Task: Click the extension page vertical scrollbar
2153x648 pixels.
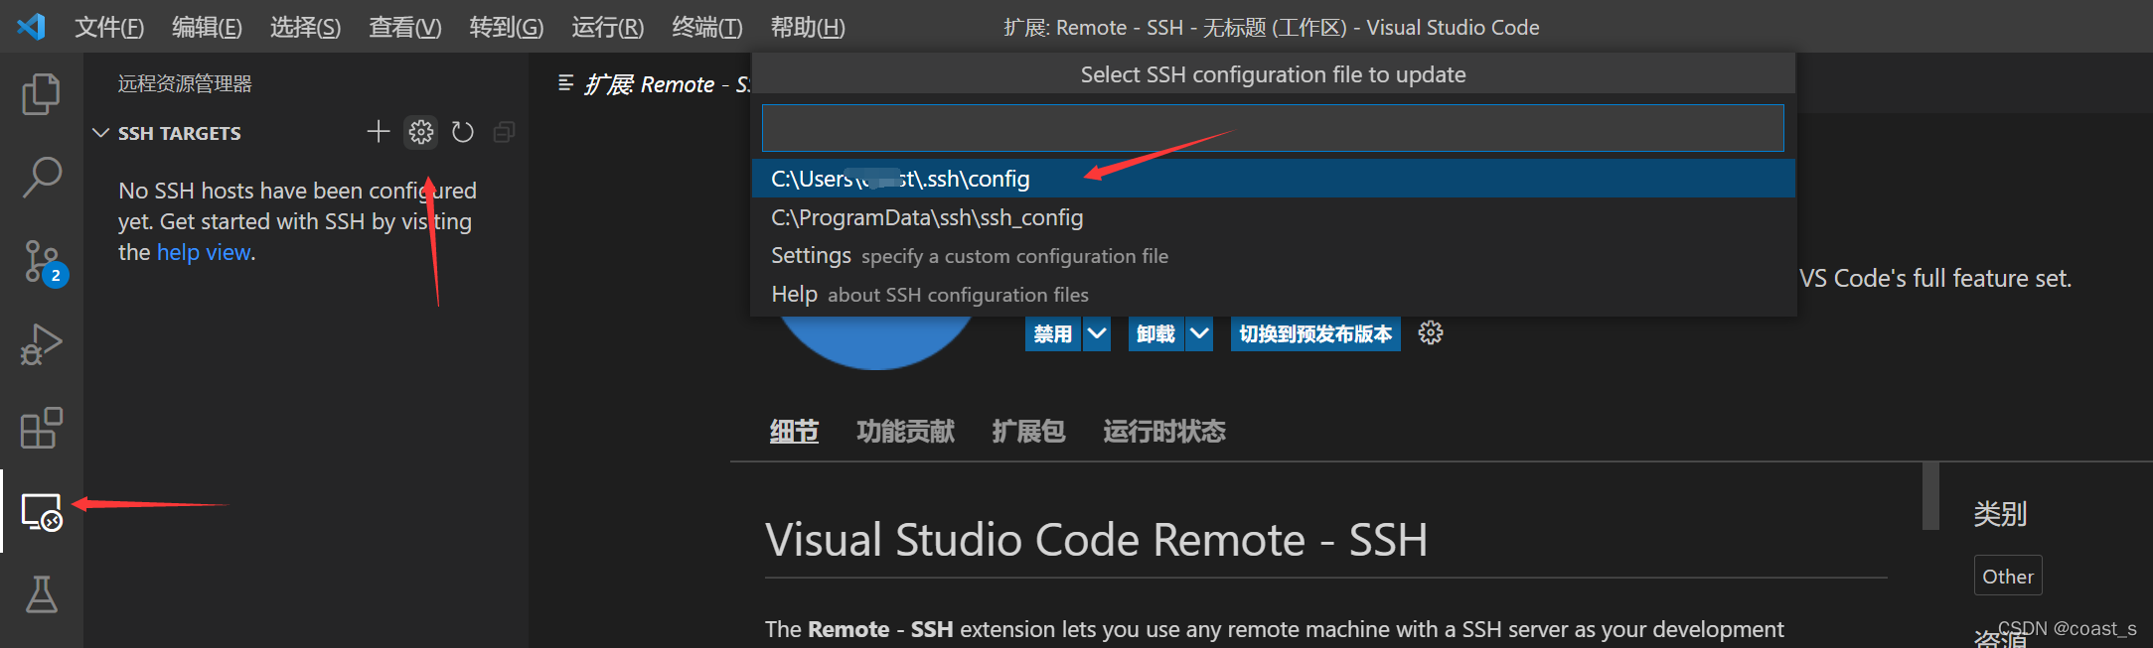Action: [x=1930, y=495]
